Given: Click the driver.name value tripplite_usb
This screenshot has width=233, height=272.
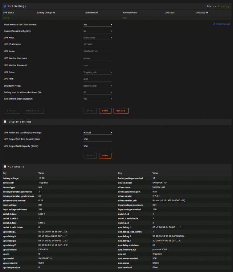Looking at the screenshot, I should [159, 187].
